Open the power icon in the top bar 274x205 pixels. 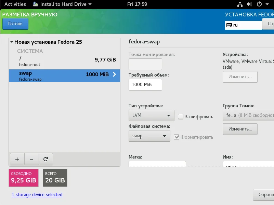click(x=259, y=4)
